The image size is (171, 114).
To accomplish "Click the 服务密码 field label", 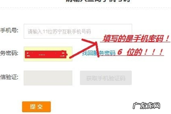I will [x=9, y=53].
